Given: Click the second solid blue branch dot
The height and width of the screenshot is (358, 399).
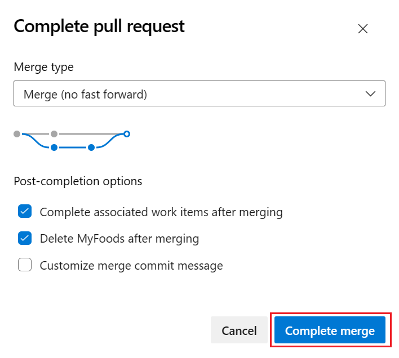Looking at the screenshot, I should [x=91, y=147].
